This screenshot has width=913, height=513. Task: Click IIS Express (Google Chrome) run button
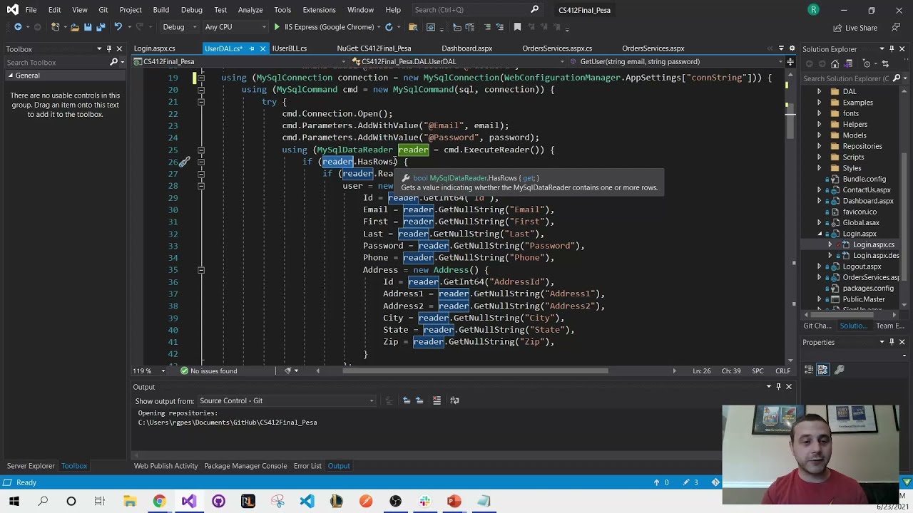323,27
